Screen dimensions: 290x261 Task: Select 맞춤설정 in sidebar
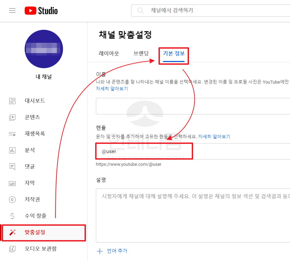pos(43,233)
